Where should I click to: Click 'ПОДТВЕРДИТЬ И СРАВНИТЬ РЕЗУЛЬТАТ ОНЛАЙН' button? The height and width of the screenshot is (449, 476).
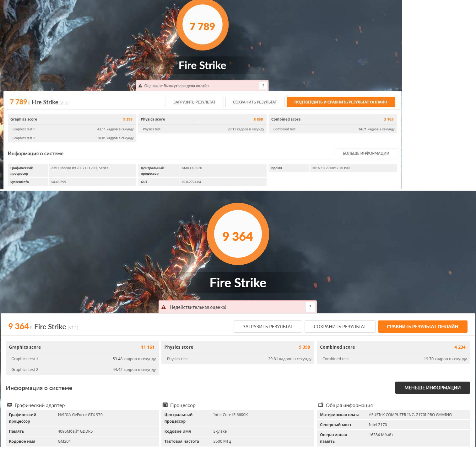pyautogui.click(x=341, y=102)
